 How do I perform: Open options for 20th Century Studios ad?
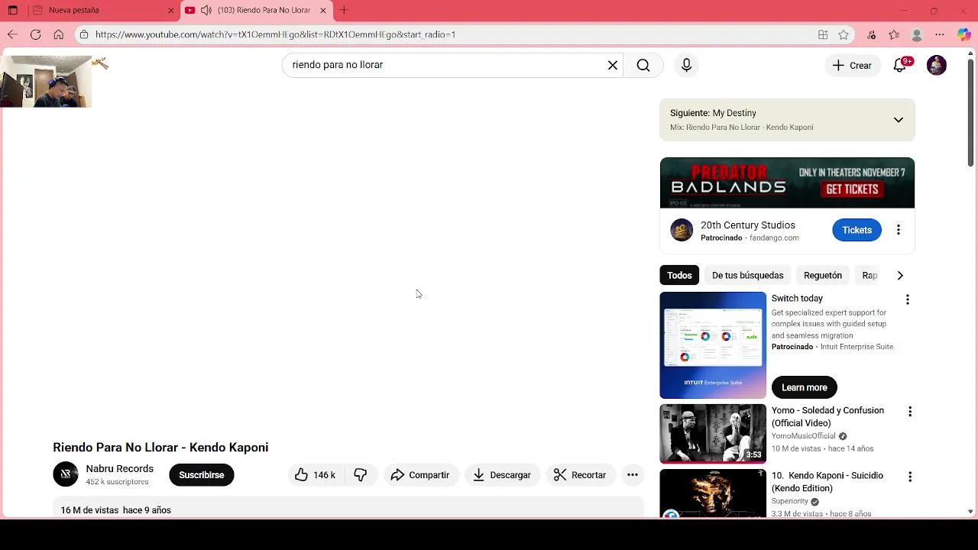click(x=899, y=230)
